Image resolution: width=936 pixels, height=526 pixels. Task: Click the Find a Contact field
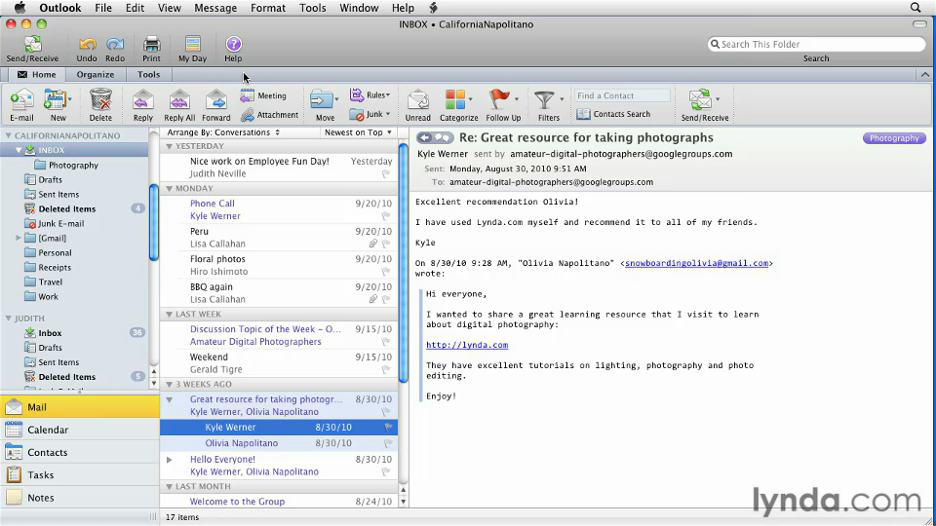coord(621,95)
